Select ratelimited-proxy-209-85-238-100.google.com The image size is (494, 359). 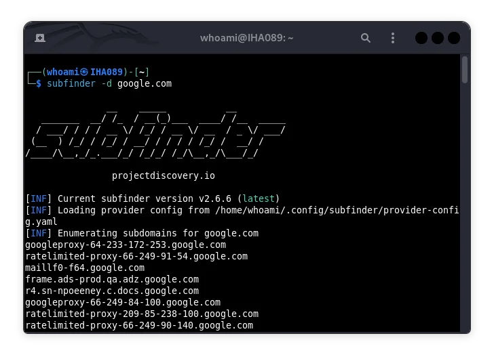click(x=142, y=314)
